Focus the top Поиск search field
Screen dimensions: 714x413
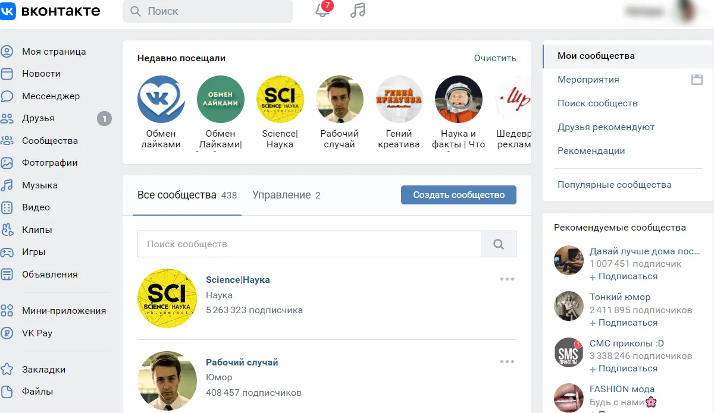[x=208, y=11]
